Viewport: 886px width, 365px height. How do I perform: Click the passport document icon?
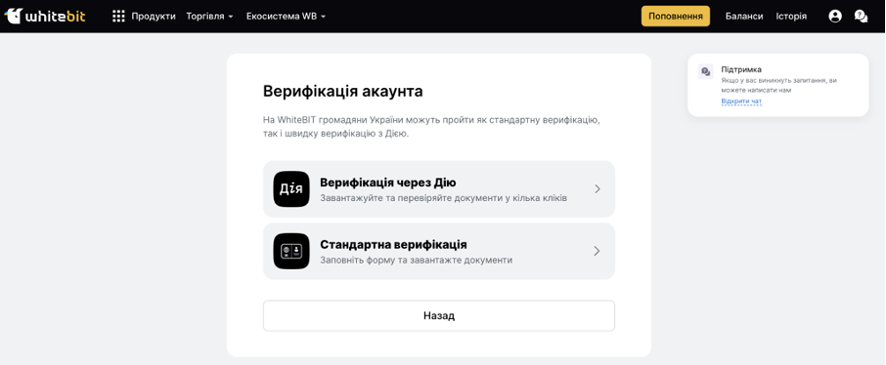click(291, 251)
